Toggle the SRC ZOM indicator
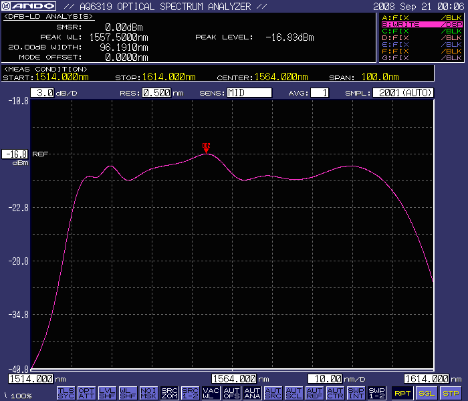The height and width of the screenshot is (401, 468). pos(170,393)
